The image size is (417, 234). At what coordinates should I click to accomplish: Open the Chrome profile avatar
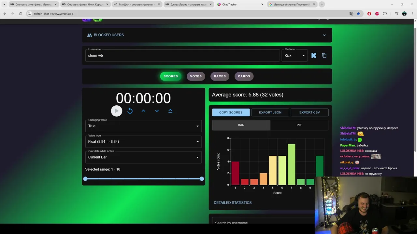click(x=404, y=14)
